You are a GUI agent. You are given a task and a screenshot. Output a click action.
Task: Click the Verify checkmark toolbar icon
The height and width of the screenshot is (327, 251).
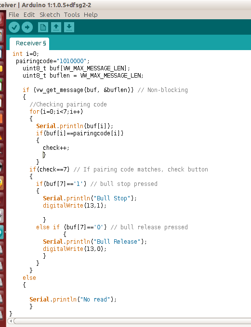point(14,27)
